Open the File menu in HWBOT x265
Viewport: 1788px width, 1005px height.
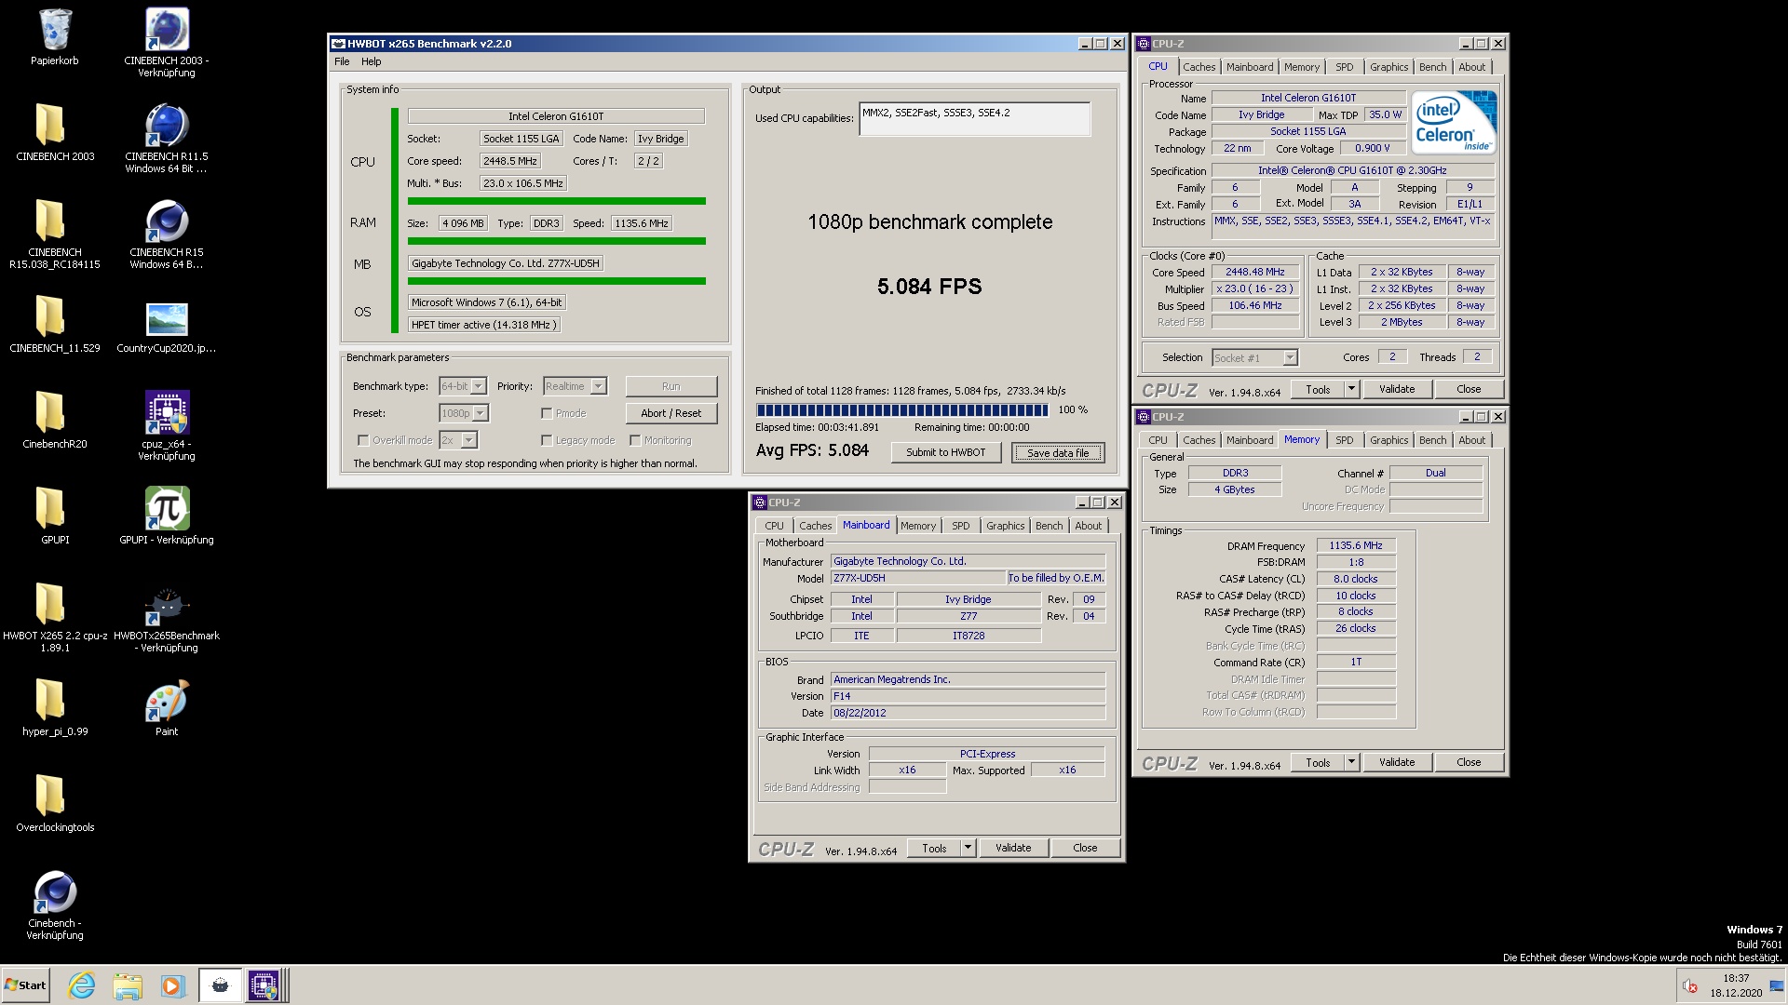pos(342,61)
